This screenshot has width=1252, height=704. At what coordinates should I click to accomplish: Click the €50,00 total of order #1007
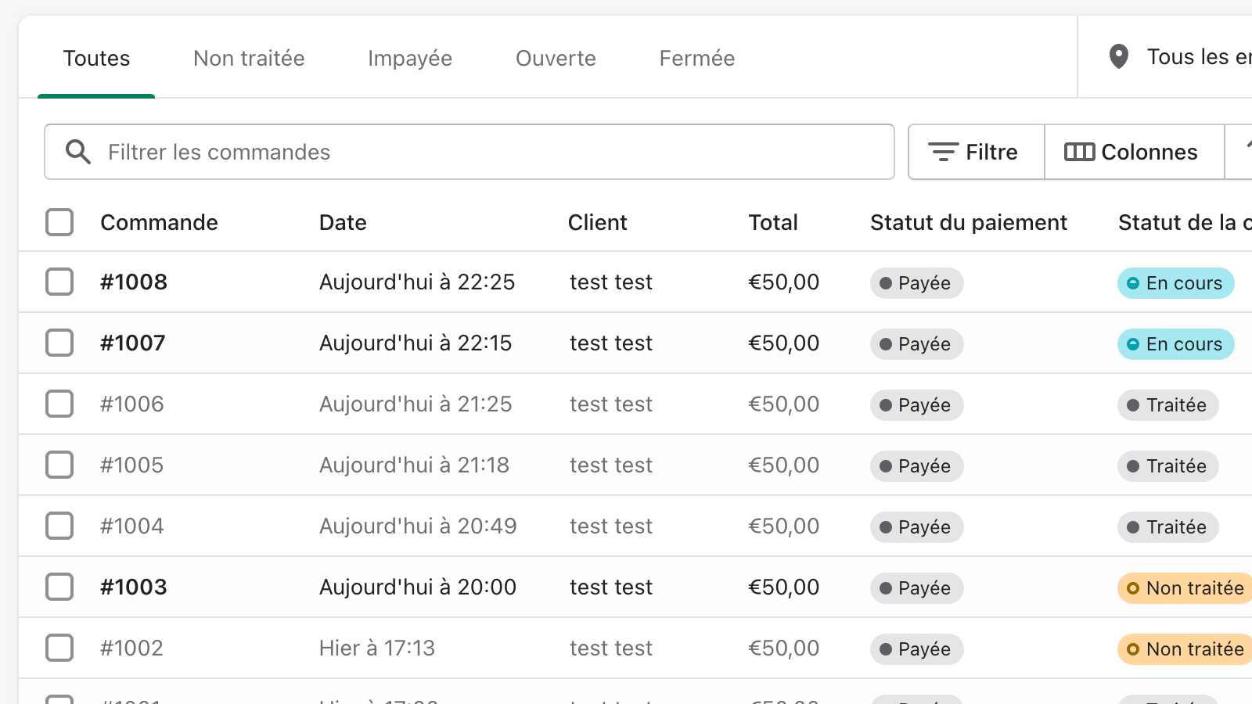click(x=784, y=343)
